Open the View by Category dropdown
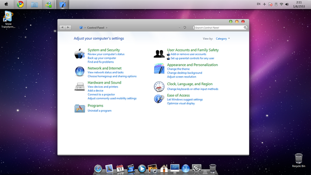 (x=223, y=39)
